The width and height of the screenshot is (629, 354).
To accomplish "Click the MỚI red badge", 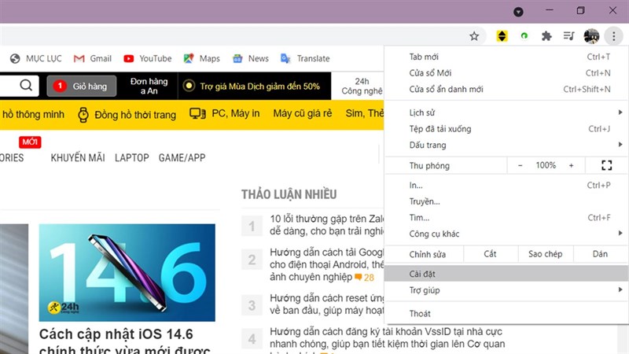I will click(30, 142).
